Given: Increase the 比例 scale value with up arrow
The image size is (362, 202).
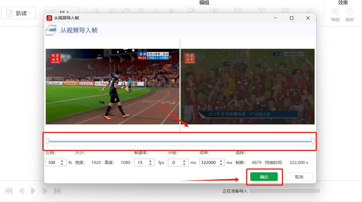Looking at the screenshot, I should tap(62, 161).
